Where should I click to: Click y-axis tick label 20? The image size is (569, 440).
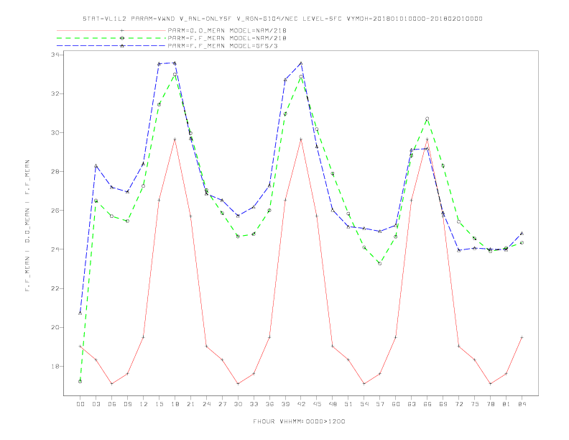point(55,327)
